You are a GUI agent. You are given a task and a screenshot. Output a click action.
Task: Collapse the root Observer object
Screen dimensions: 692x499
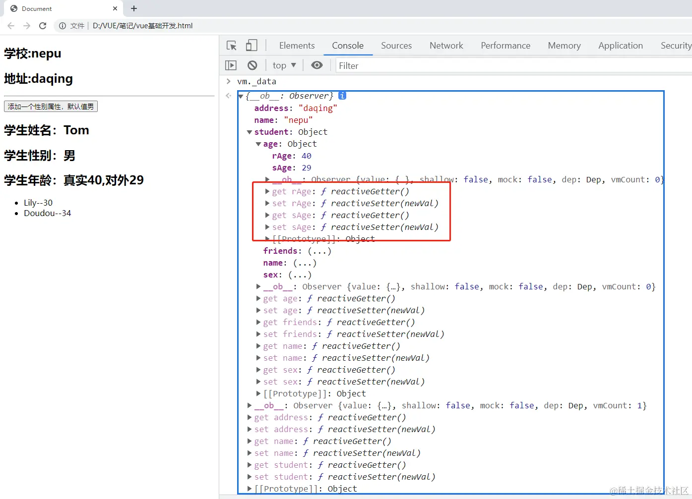click(x=241, y=96)
